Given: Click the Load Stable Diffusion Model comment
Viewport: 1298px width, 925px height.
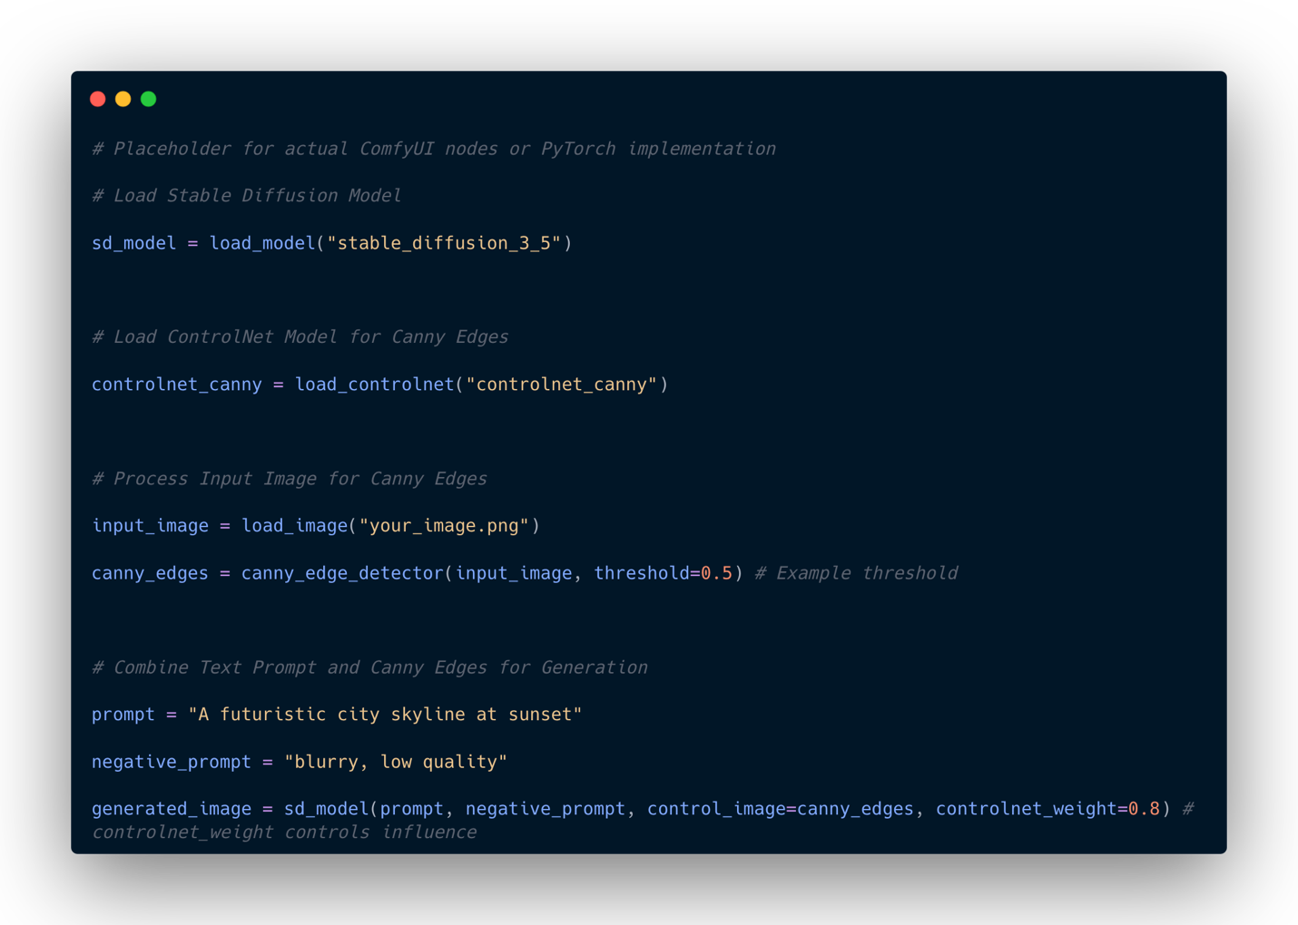Looking at the screenshot, I should click(x=247, y=196).
